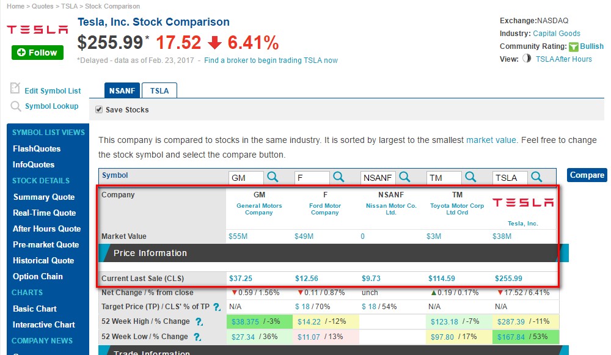This screenshot has height=355, width=611.
Task: Click the Edit Symbol List pencil icon
Action: coord(15,88)
